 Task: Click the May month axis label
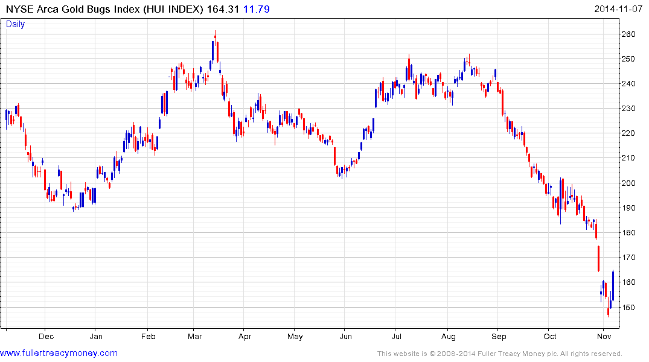coord(295,336)
